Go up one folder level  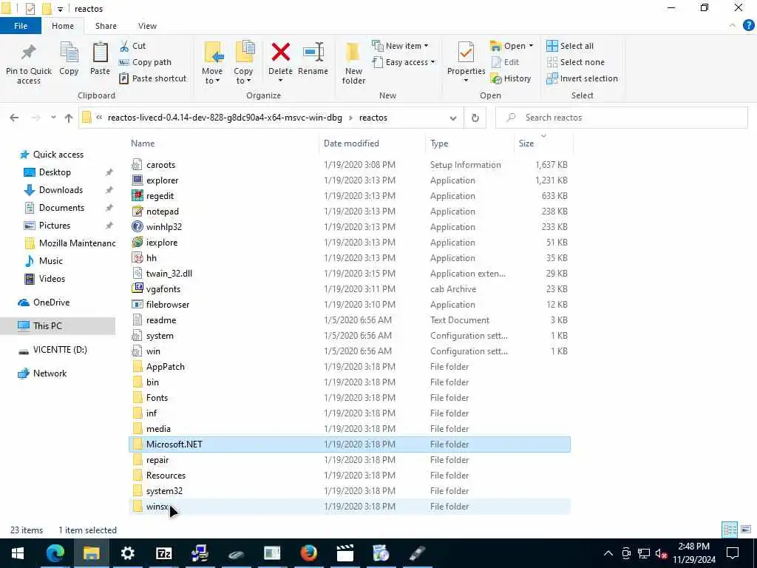point(69,118)
